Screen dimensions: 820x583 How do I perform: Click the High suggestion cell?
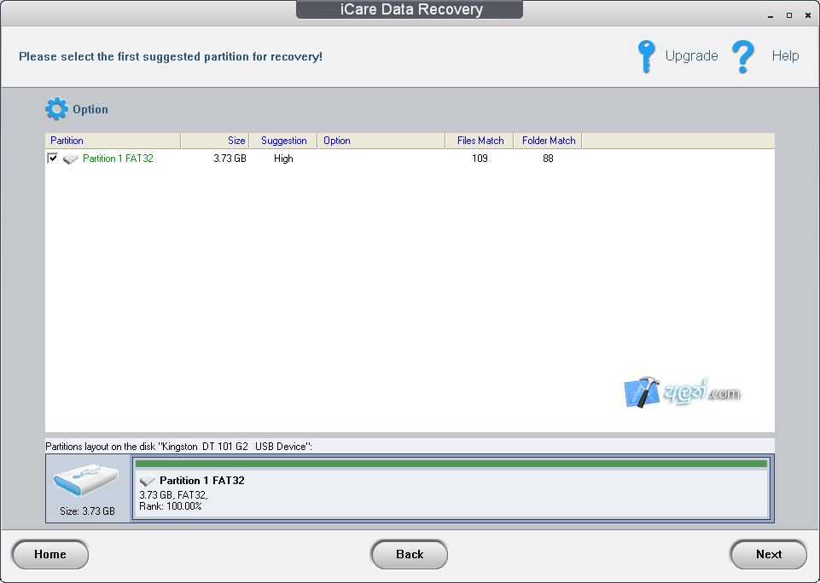tap(283, 159)
